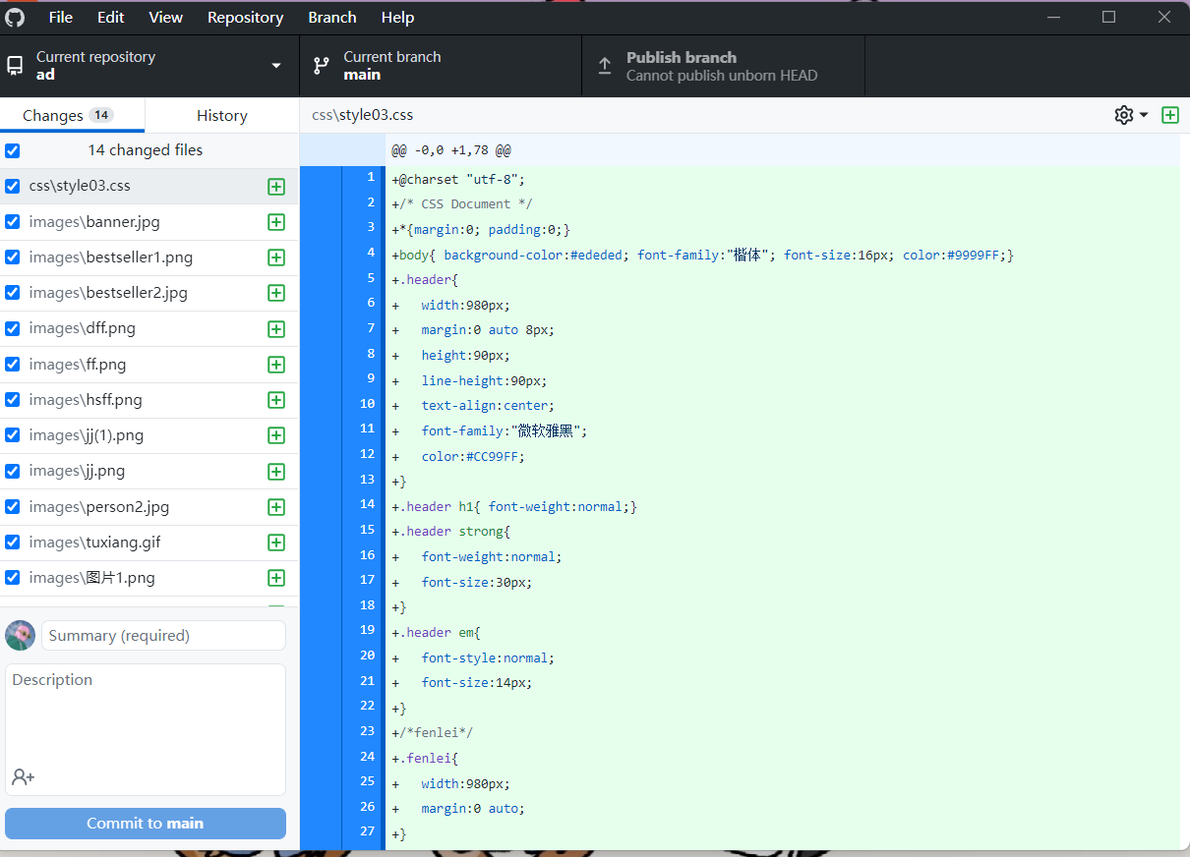This screenshot has height=857, width=1190.
Task: Open the Branch menu
Action: [331, 17]
